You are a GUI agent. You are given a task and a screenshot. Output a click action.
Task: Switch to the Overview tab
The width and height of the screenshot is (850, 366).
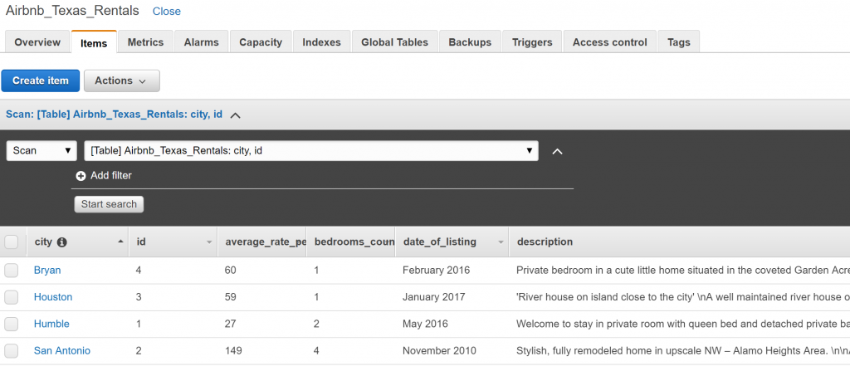37,42
